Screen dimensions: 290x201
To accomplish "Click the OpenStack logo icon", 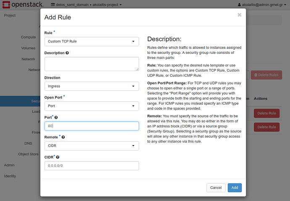I will (x=6, y=5).
